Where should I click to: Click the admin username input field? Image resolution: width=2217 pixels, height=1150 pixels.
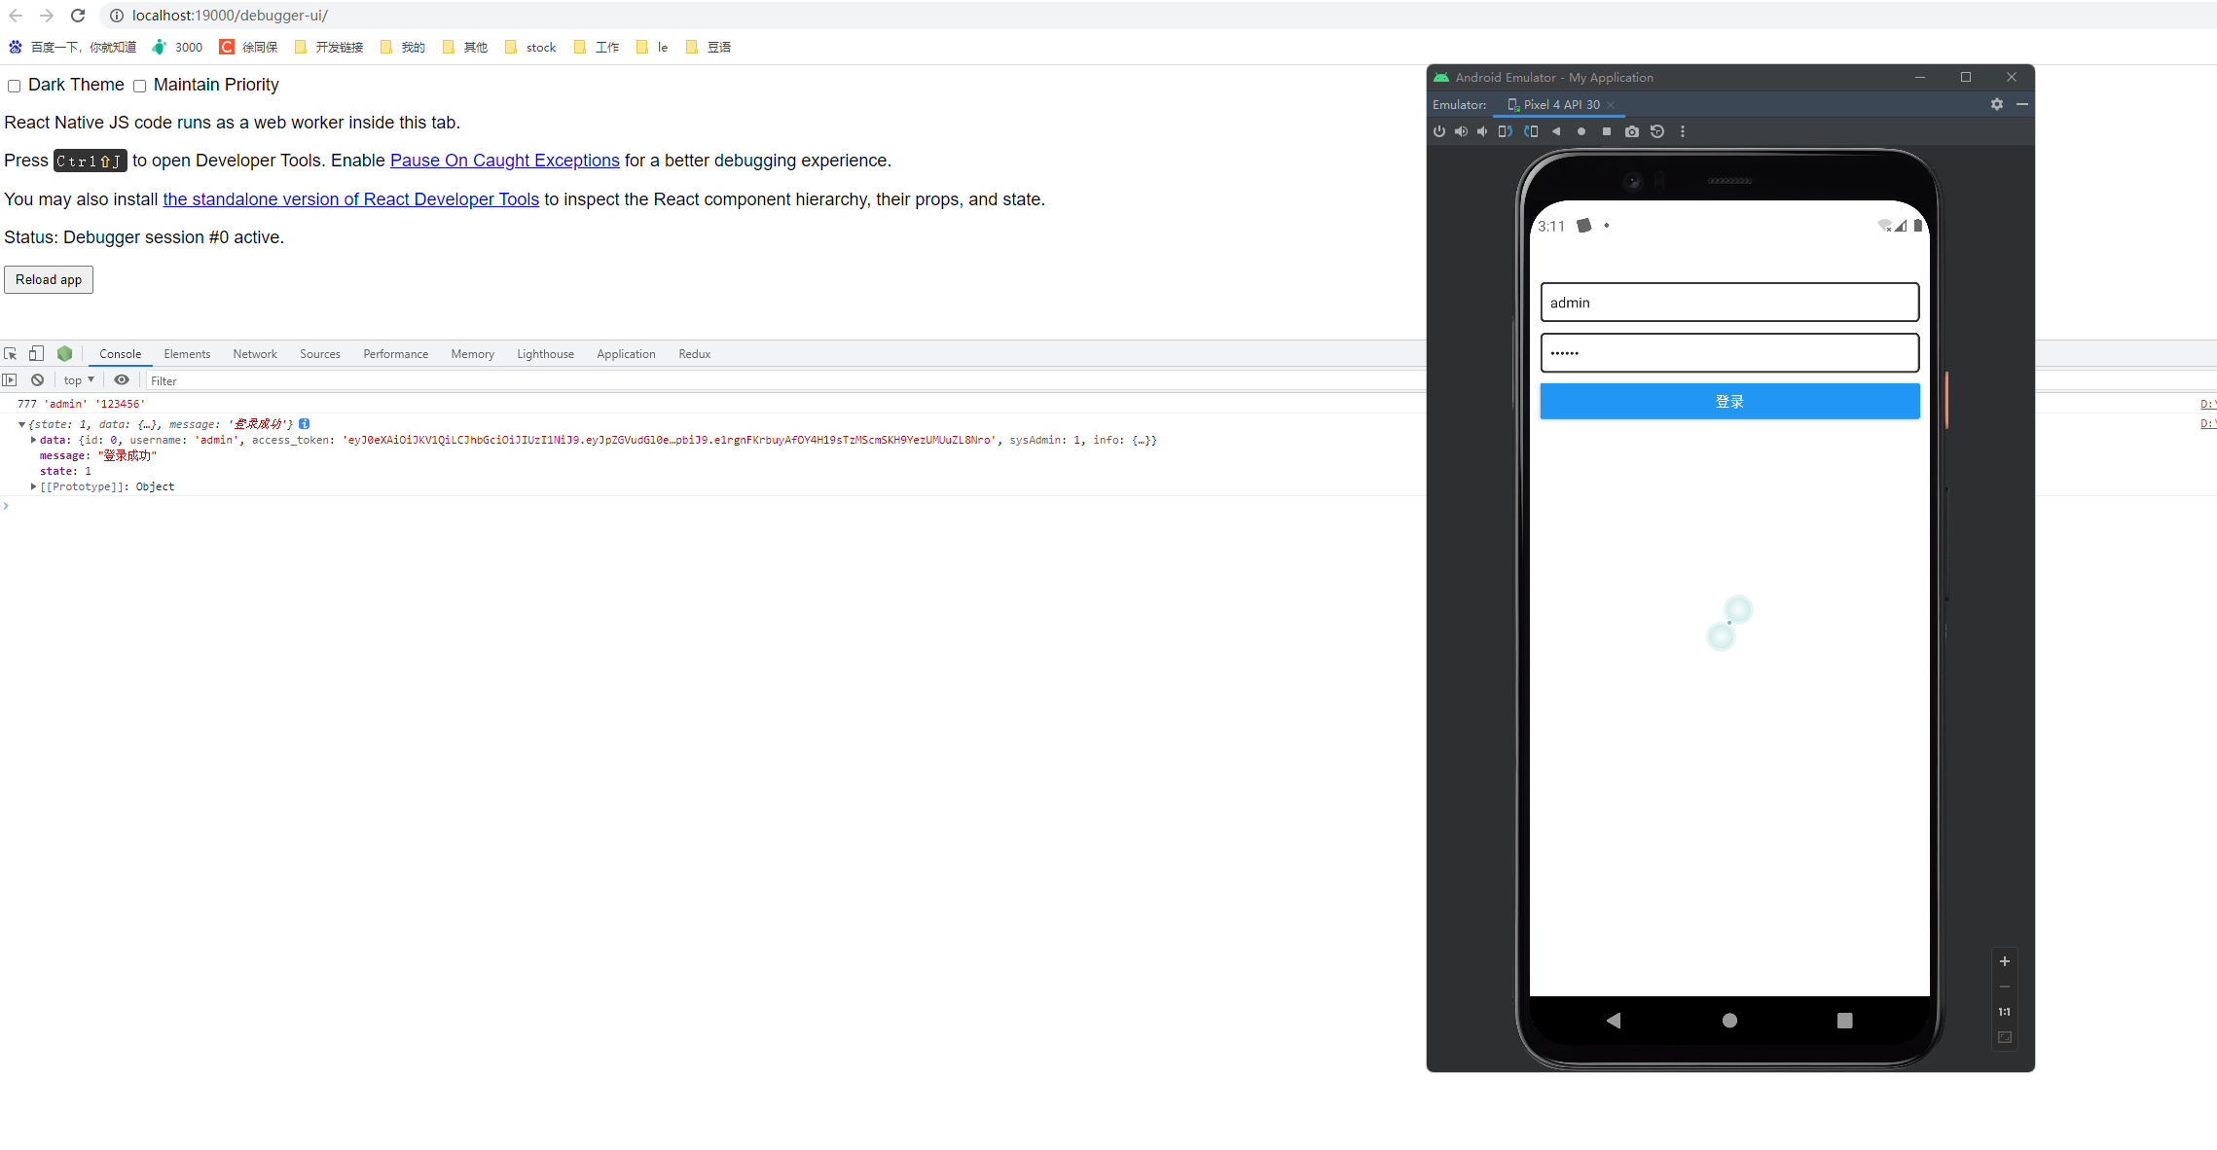pyautogui.click(x=1729, y=303)
